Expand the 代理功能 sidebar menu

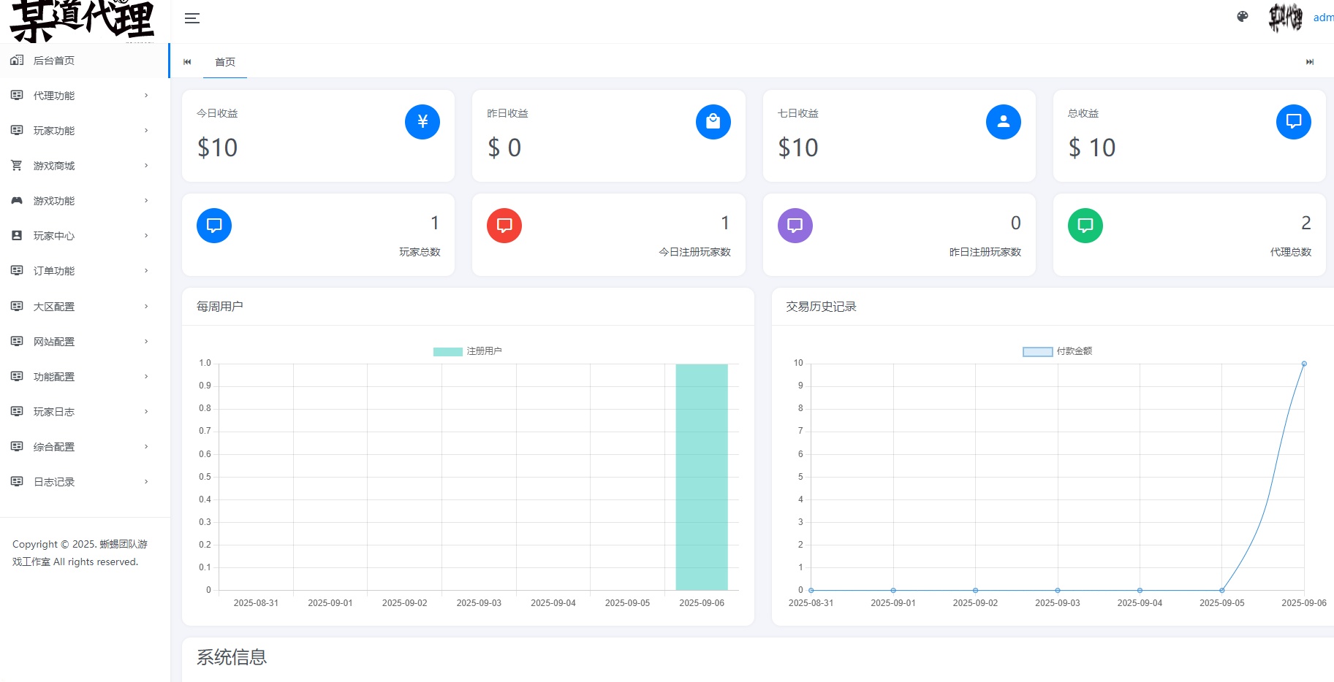[x=80, y=96]
